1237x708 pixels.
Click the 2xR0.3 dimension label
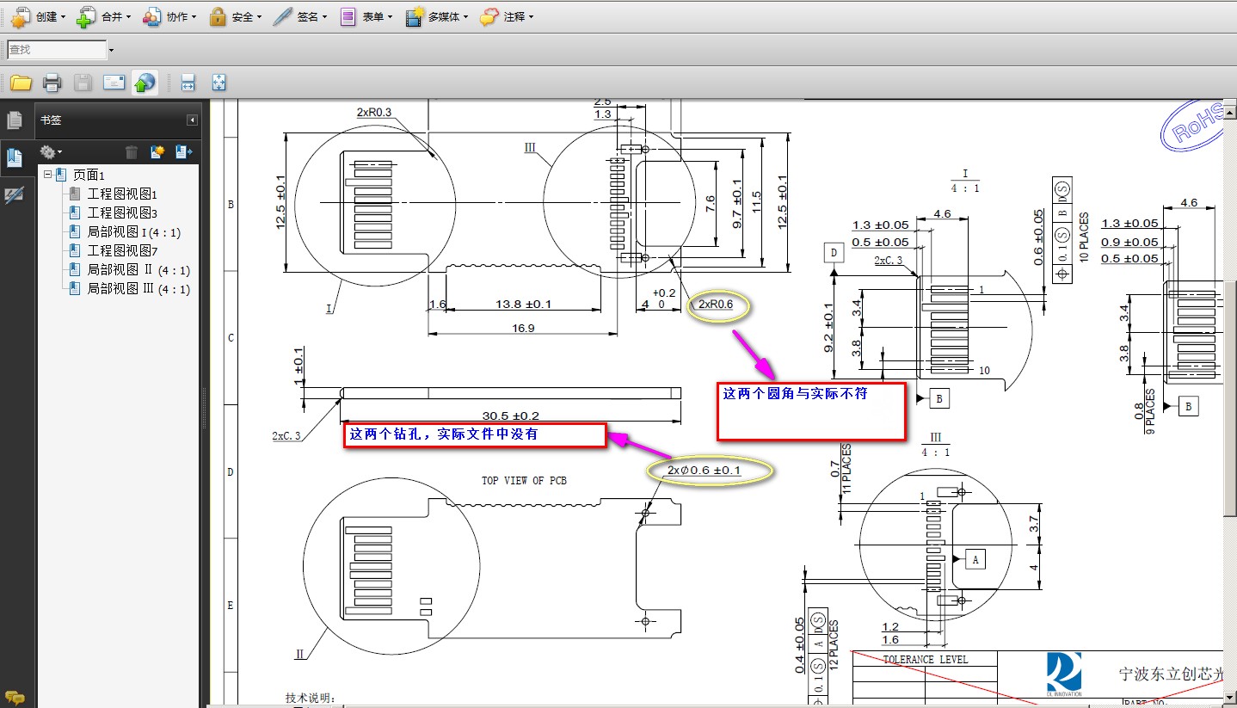[x=374, y=113]
